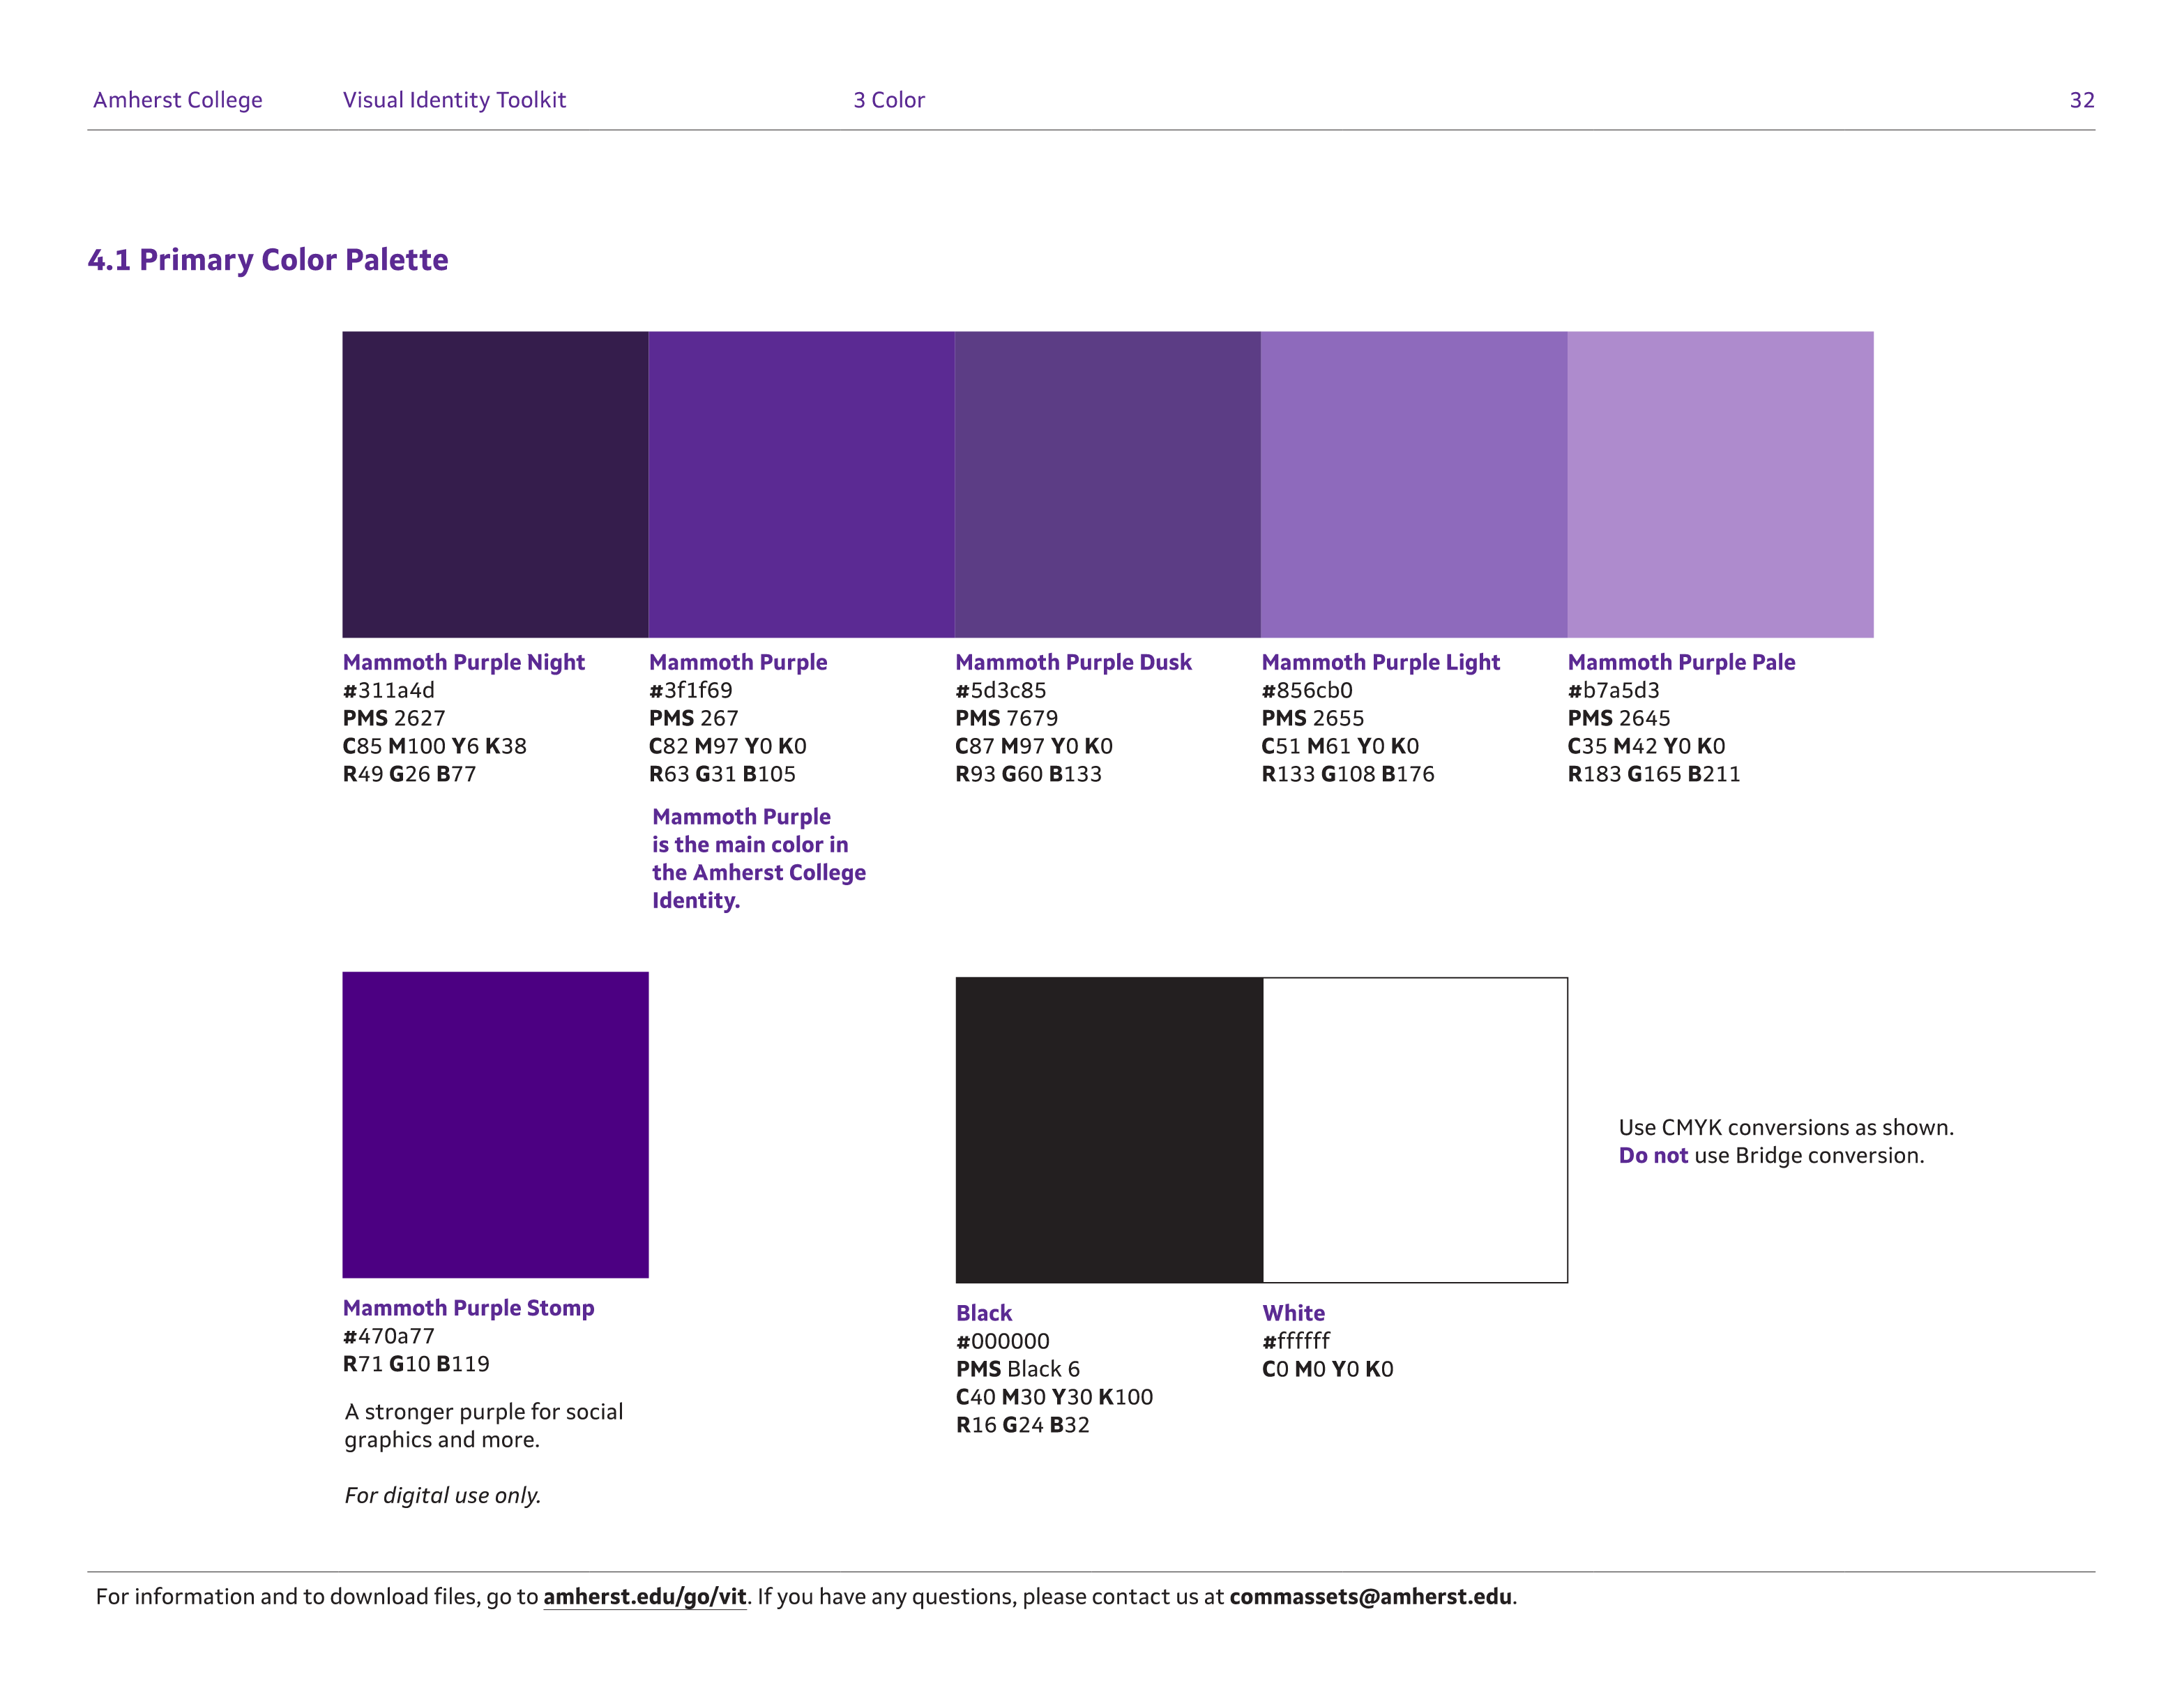Click the commassets@amherst.edu email address

[1370, 1597]
